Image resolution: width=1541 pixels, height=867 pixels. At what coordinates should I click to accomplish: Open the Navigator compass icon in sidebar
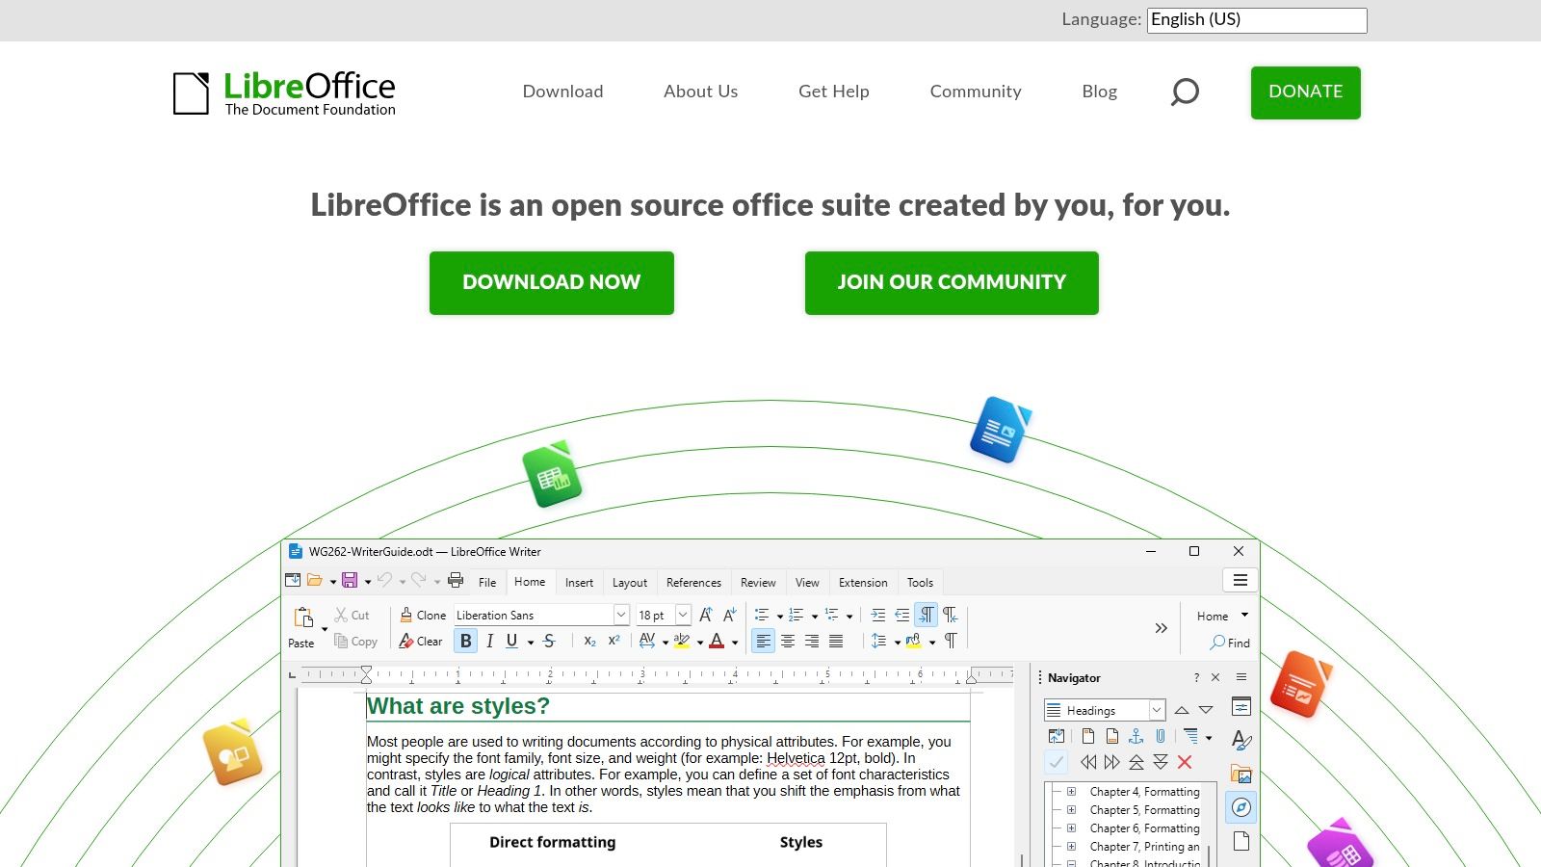(x=1241, y=807)
